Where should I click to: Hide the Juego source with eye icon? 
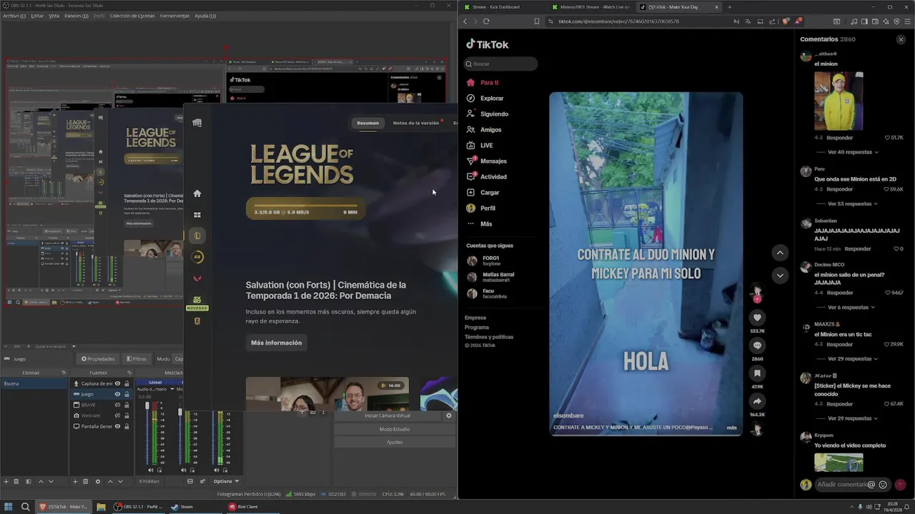coord(118,394)
